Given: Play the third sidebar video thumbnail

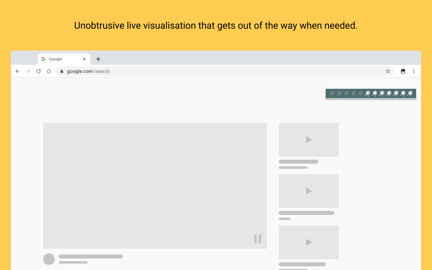Looking at the screenshot, I should click(x=309, y=242).
